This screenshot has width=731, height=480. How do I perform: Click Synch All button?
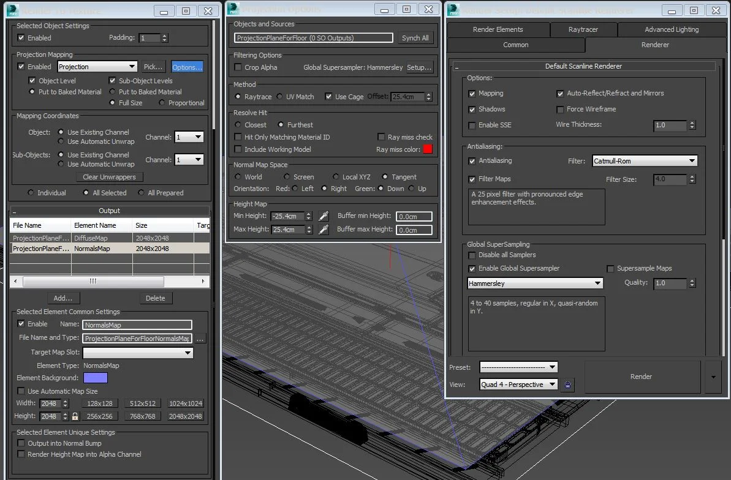[415, 38]
